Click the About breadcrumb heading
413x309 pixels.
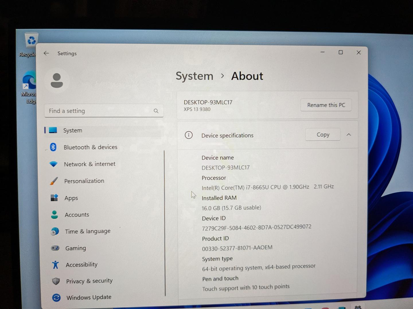[247, 76]
